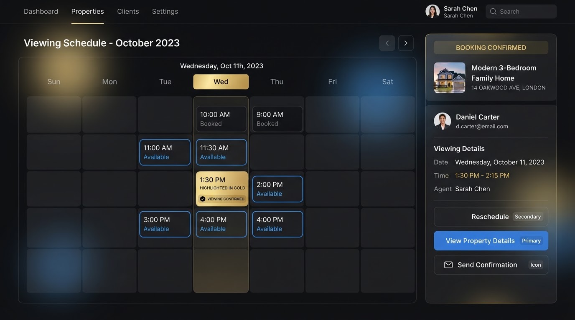This screenshot has width=575, height=320.
Task: Open the 1:30 PM confirmed viewing
Action: click(222, 189)
